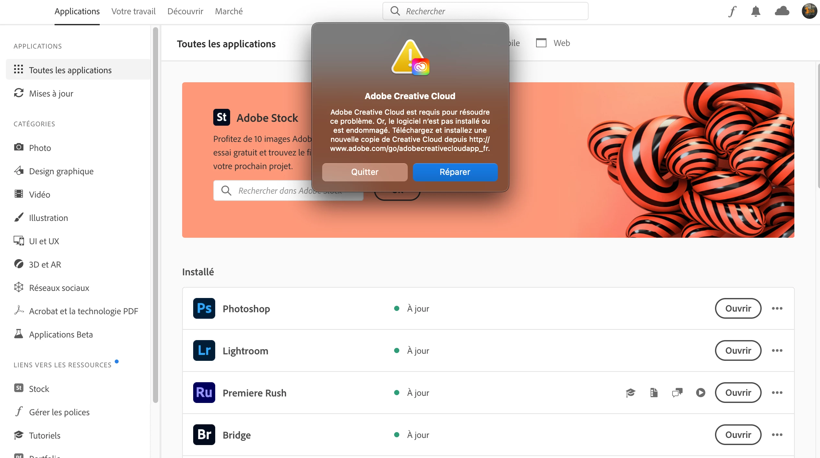Viewport: 820px width, 458px height.
Task: Switch to the Votre travail tab
Action: [x=133, y=11]
